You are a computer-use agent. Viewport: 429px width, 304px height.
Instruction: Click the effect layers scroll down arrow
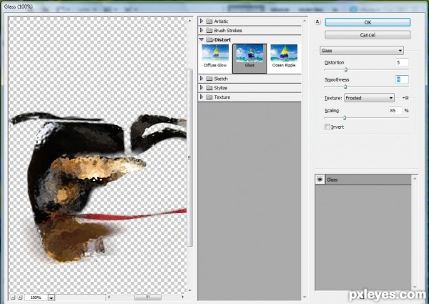tap(415, 288)
